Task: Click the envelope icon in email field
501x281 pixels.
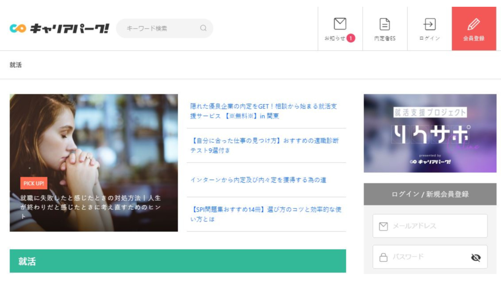Action: click(x=383, y=226)
